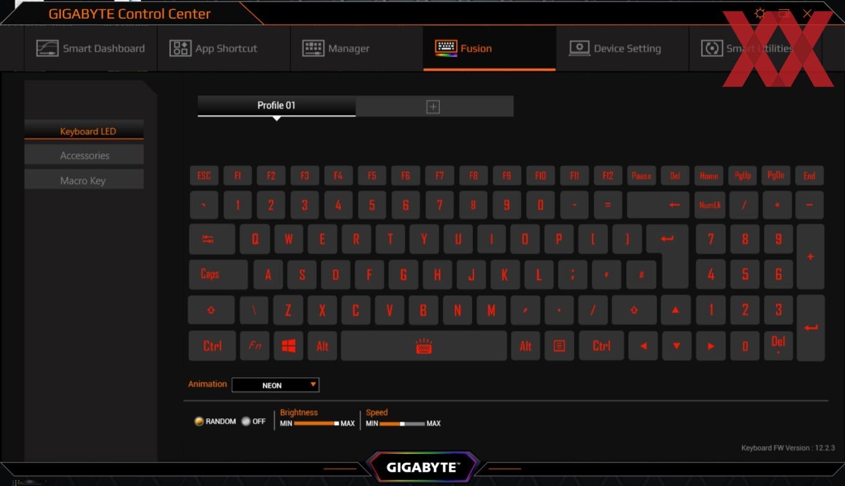Select the up arrow key
845x486 pixels.
pyautogui.click(x=675, y=310)
